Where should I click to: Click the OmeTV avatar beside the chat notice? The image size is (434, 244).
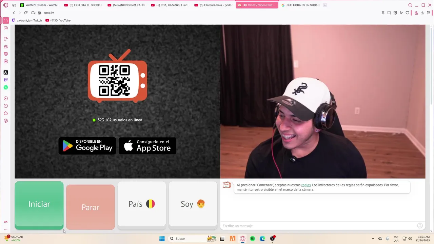pos(226,185)
